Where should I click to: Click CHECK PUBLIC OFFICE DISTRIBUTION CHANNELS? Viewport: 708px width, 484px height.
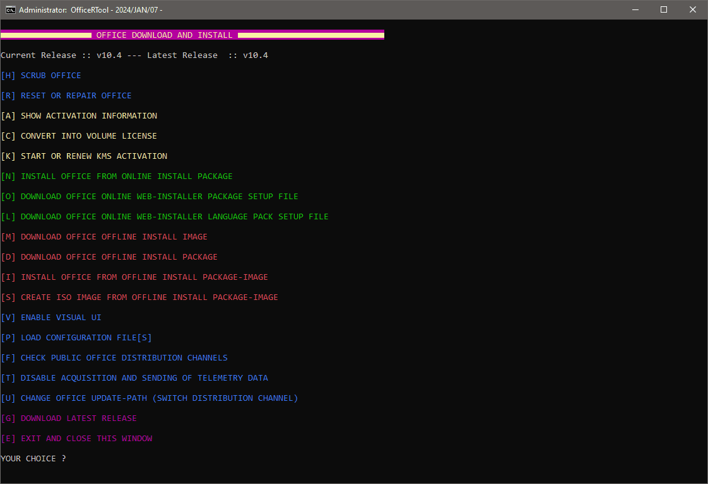[x=114, y=358]
